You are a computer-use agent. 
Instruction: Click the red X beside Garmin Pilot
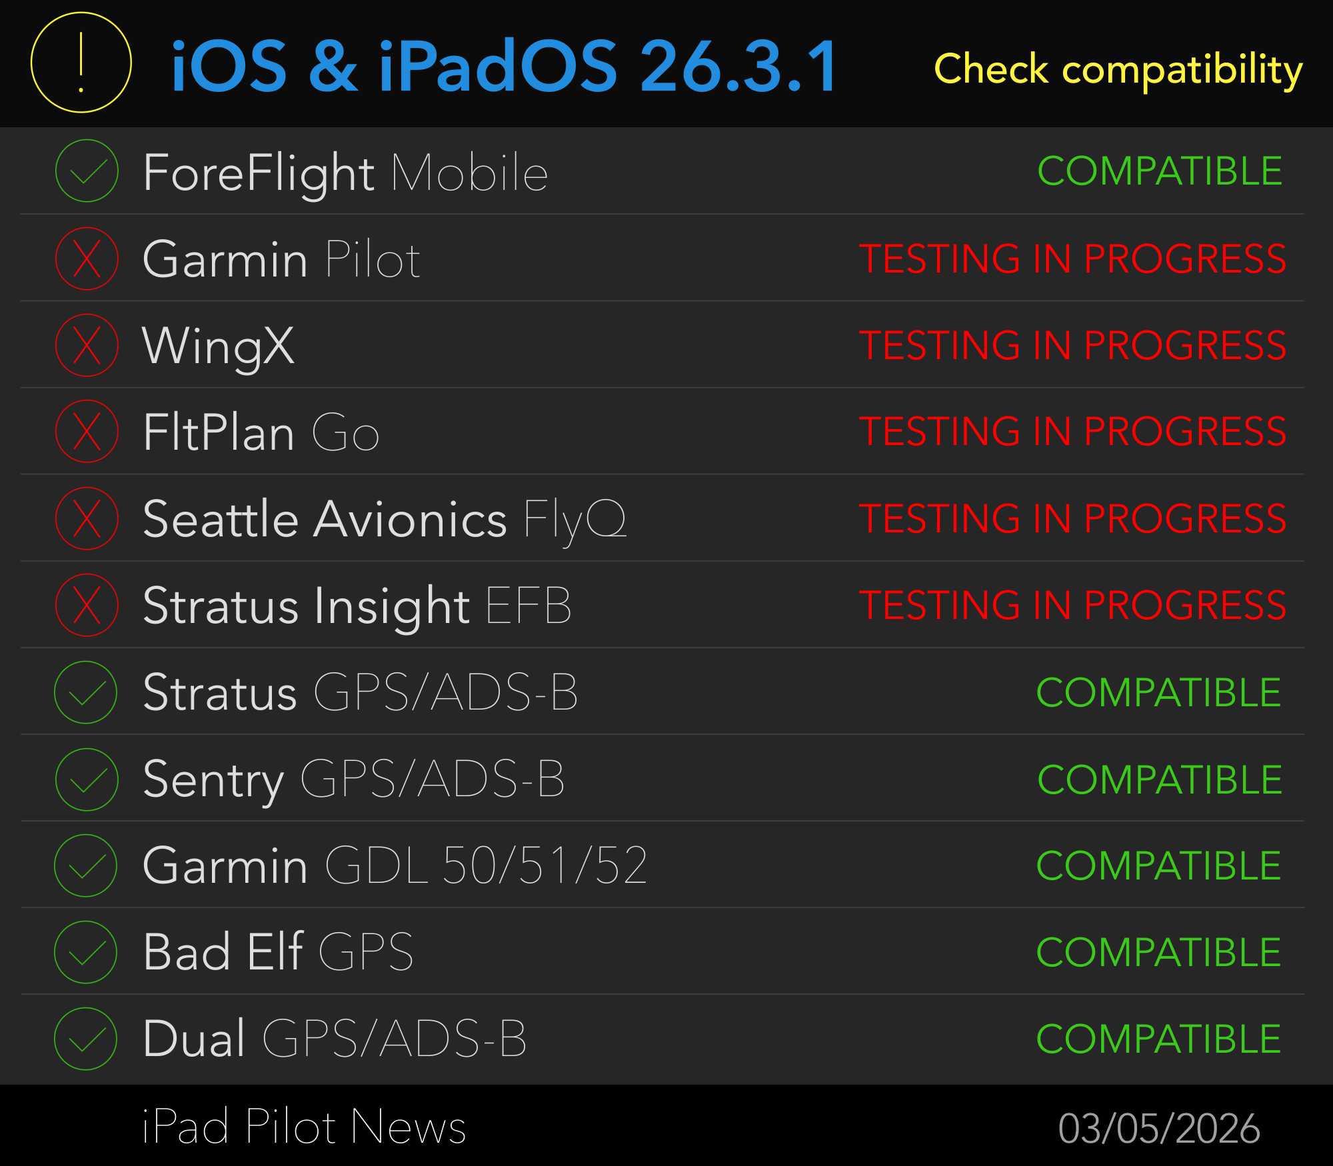pyautogui.click(x=87, y=259)
